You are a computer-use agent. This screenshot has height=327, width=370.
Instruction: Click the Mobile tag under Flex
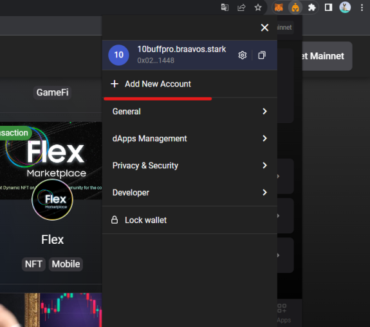[x=66, y=264]
